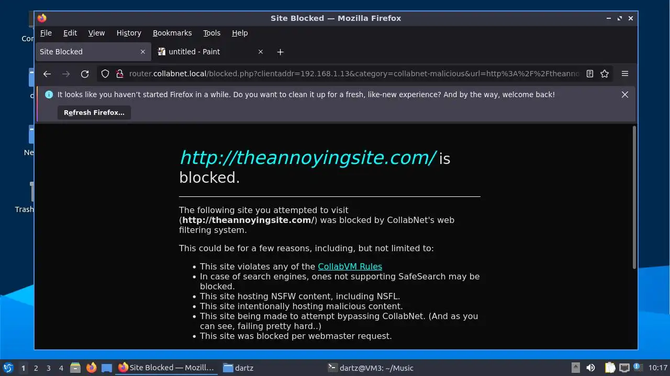
Task: Click the address bar URL field
Action: 354,74
